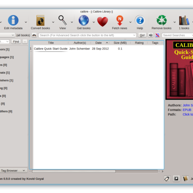Click the Calibre Quick-Start Guide cover image
Viewport: 193px width, 193px height.
179,70
